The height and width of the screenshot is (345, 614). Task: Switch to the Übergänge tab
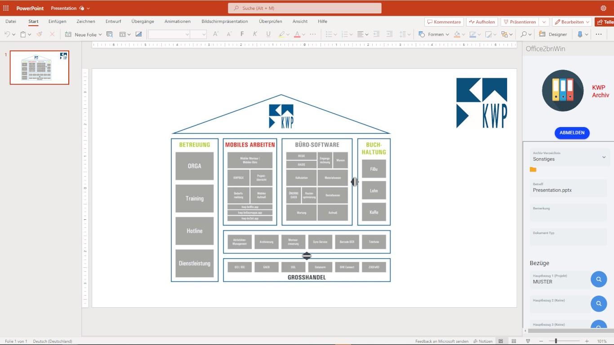pyautogui.click(x=143, y=21)
